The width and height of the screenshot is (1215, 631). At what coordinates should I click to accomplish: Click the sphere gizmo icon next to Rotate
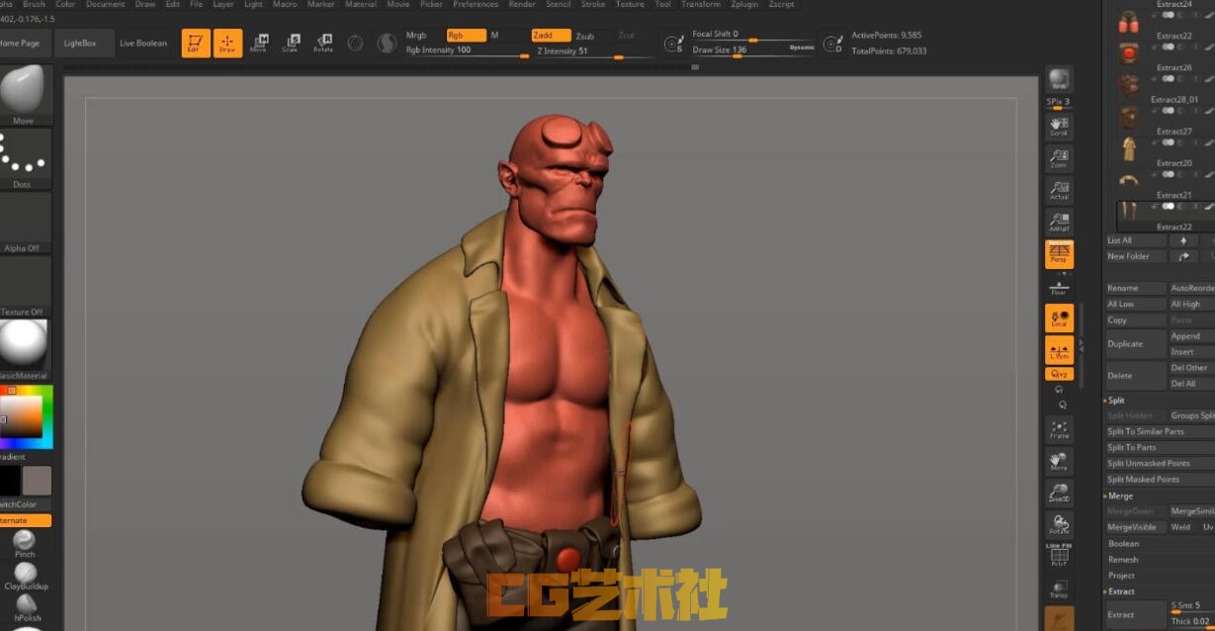click(x=356, y=43)
